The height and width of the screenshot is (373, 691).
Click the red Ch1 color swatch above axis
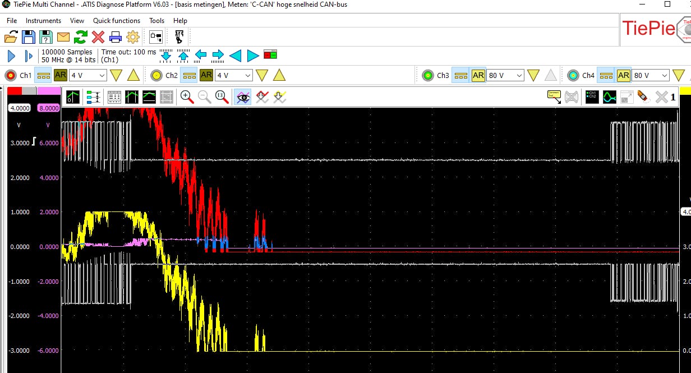coord(14,91)
